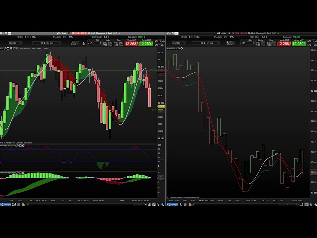317x238 pixels.
Task: Close Kagi price series in right chart
Action: tap(182, 48)
